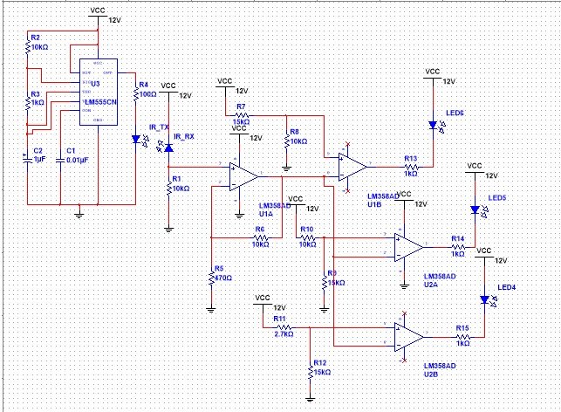Select resistor R7 symbol
Viewport: 561px width, 412px height.
point(242,115)
